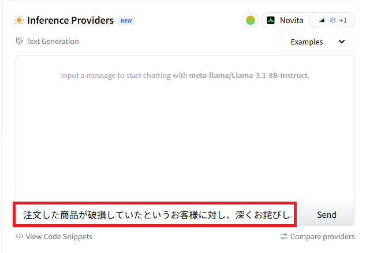Open the +1 additional providers list
366x253 pixels.
(x=343, y=21)
